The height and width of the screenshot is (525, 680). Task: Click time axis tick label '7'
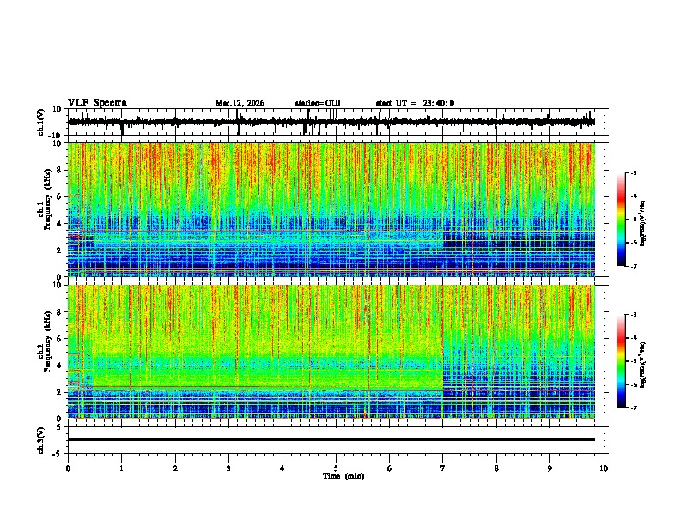tap(443, 468)
